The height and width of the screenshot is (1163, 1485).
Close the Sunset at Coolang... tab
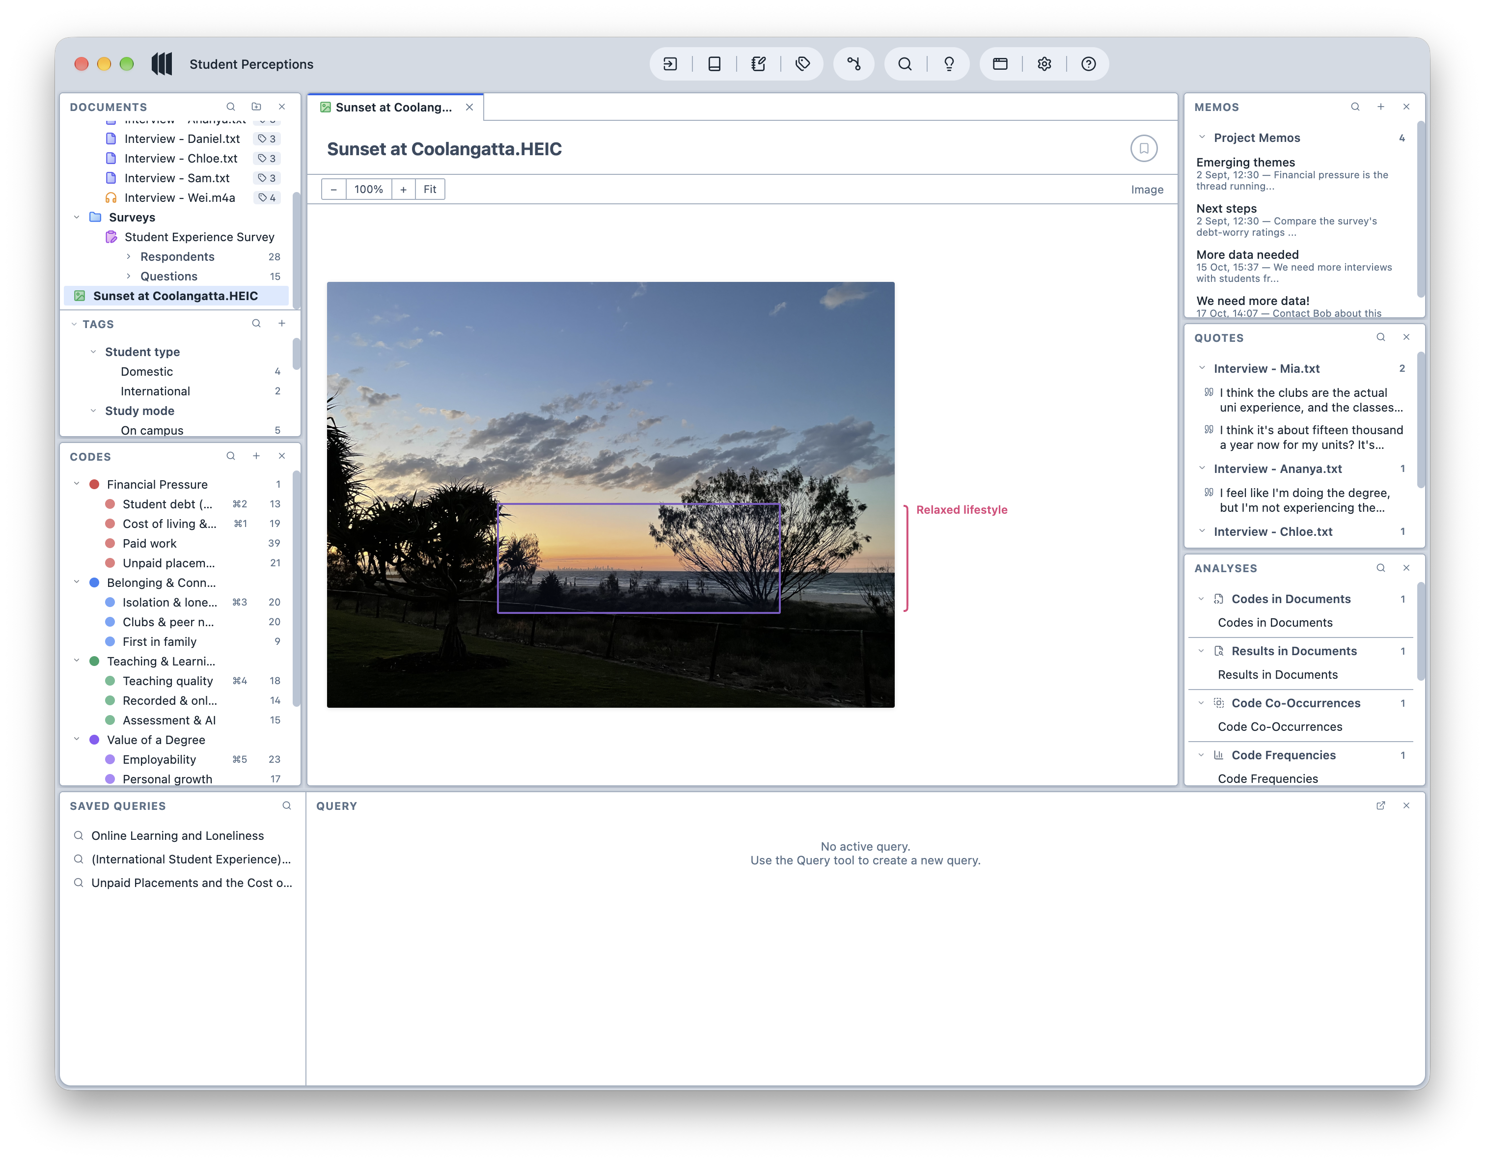point(469,108)
